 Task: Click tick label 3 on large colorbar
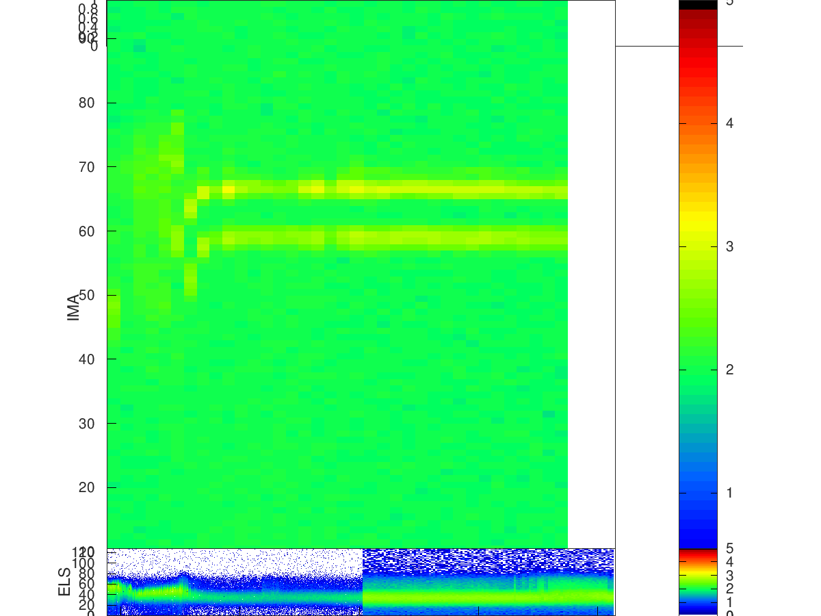coord(729,246)
